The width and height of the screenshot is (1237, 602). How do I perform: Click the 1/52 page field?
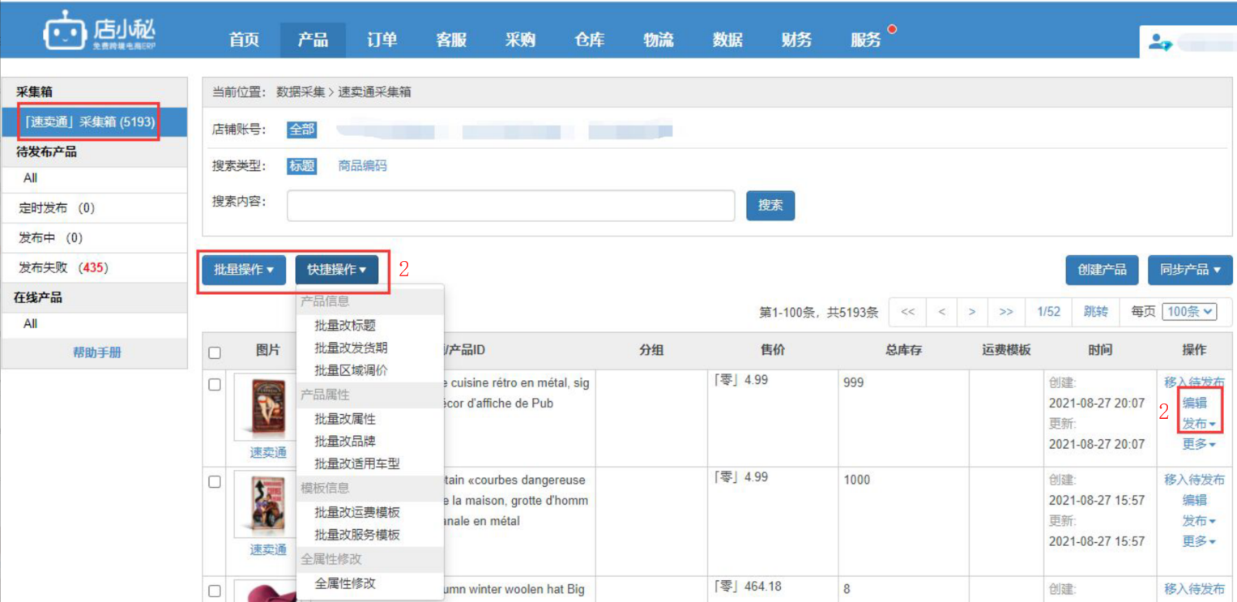(1049, 312)
